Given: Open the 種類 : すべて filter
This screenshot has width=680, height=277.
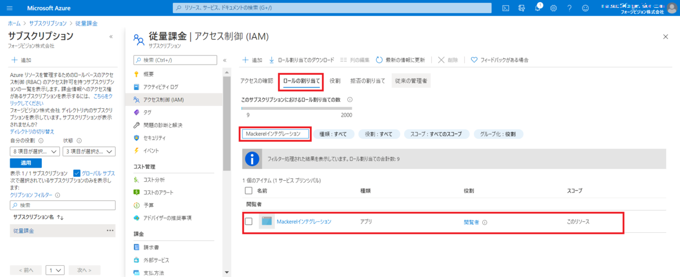Looking at the screenshot, I should point(334,134).
